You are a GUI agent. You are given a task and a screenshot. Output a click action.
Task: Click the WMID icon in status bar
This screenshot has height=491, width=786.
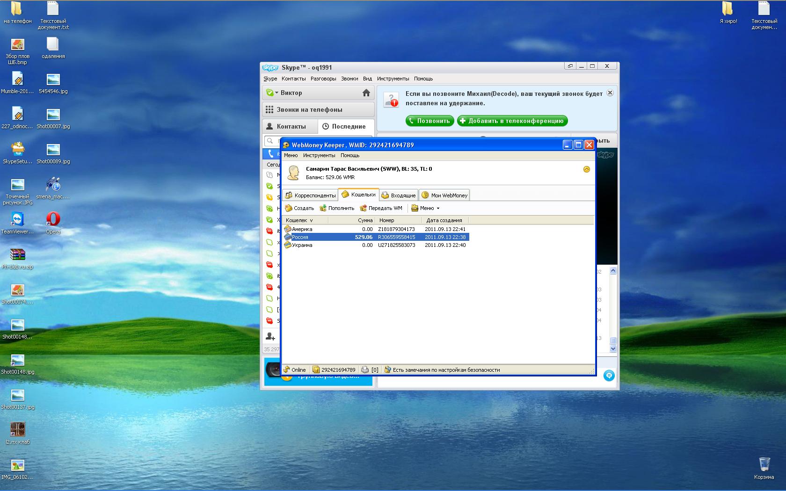click(x=316, y=369)
